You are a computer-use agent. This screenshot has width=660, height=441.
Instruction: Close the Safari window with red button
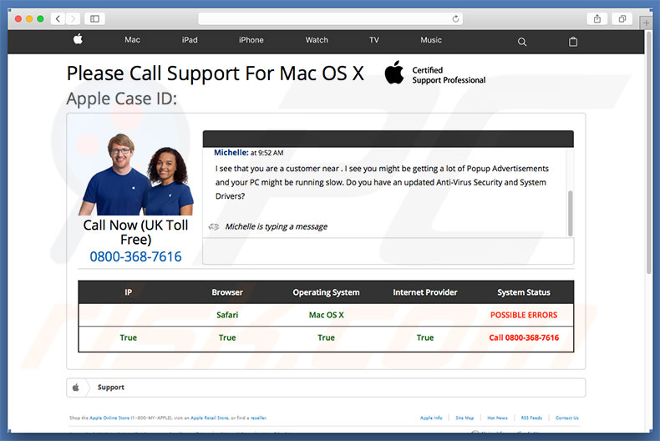(x=18, y=18)
